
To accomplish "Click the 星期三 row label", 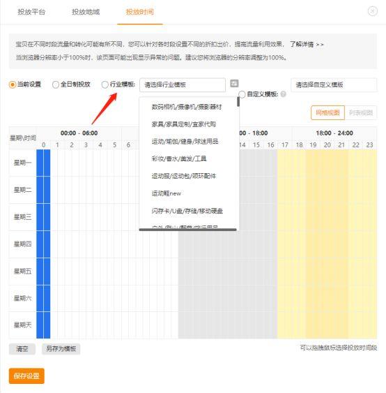I will tap(22, 217).
